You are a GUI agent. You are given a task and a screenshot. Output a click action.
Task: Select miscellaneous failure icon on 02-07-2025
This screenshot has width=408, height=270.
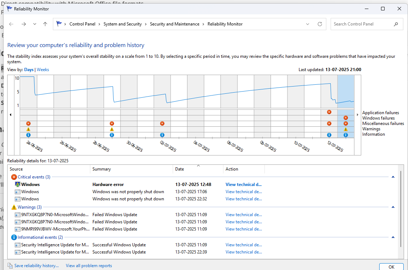coord(162,124)
